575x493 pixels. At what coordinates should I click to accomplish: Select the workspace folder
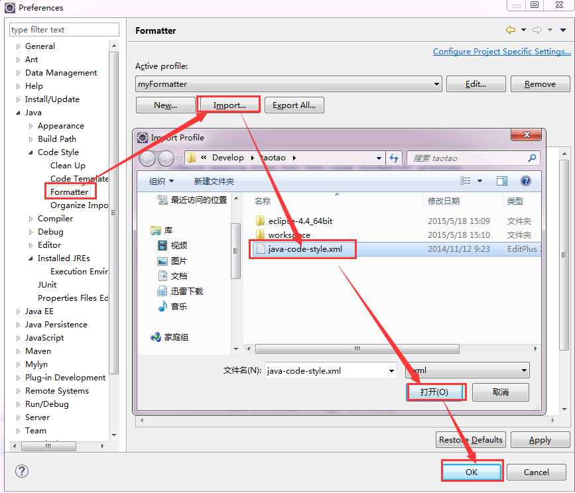(289, 235)
